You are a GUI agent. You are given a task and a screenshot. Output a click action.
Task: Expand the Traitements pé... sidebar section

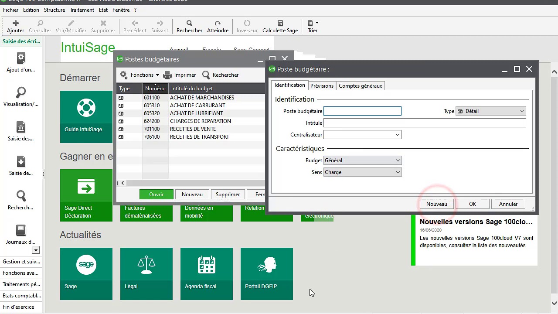(21, 284)
